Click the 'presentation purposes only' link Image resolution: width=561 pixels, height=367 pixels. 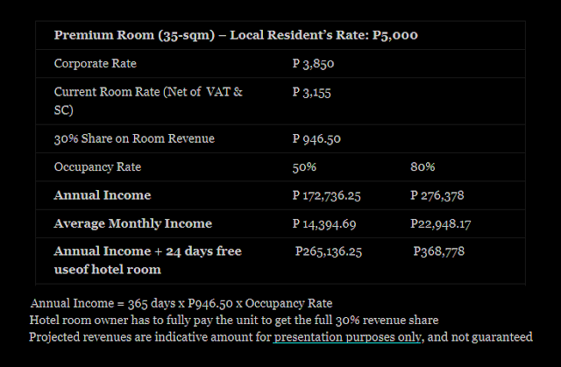[x=347, y=337]
